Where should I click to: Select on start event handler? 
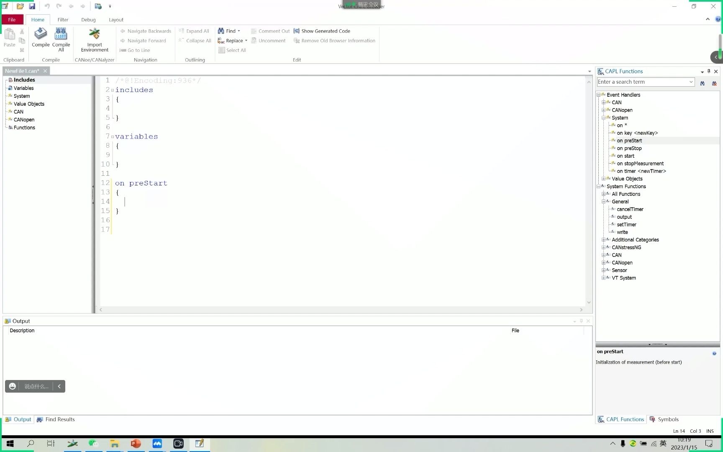click(625, 156)
